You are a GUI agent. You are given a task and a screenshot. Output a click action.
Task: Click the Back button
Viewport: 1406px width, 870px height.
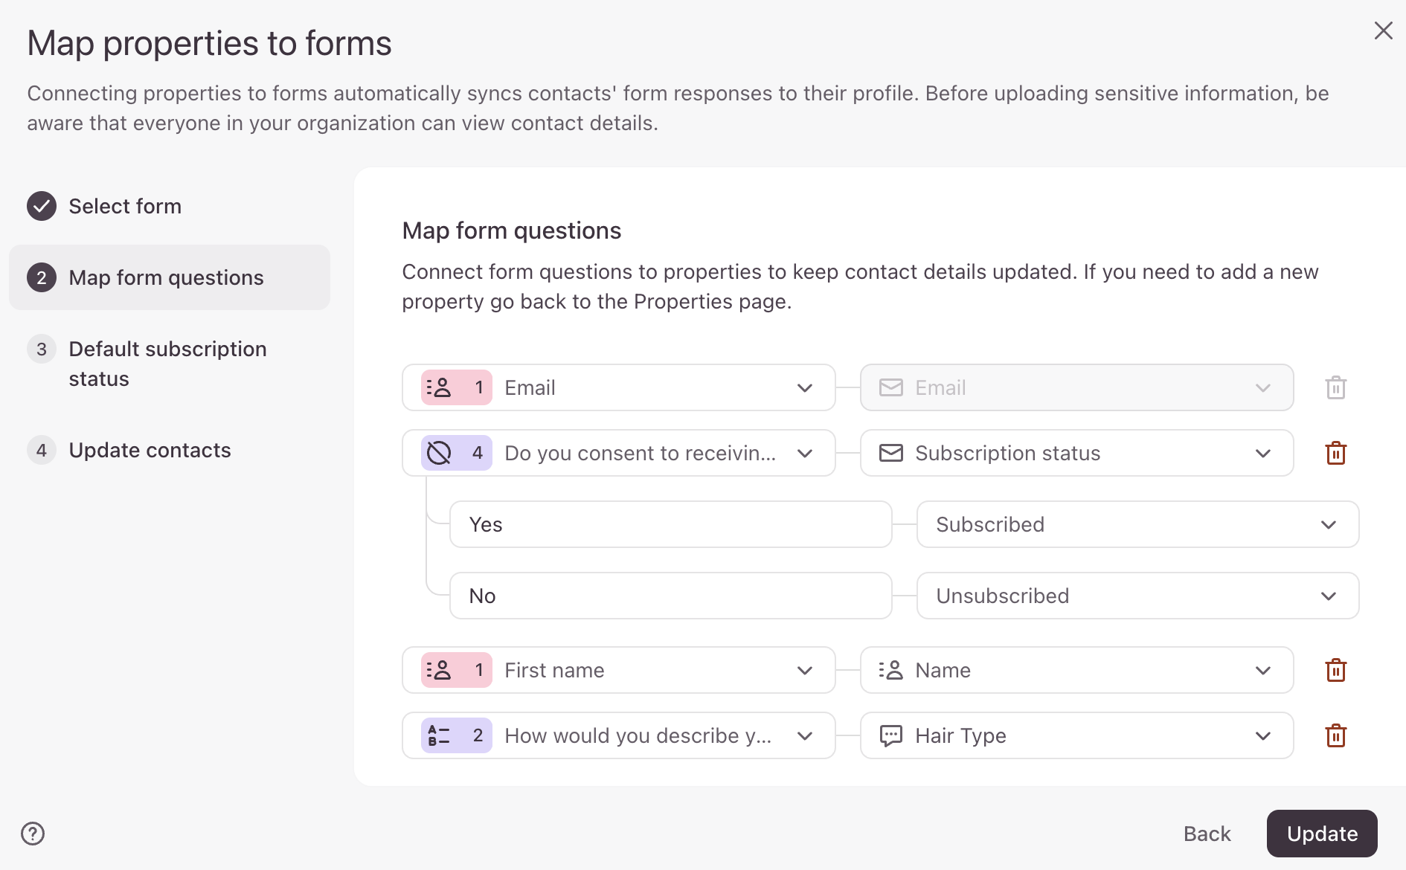click(1207, 834)
